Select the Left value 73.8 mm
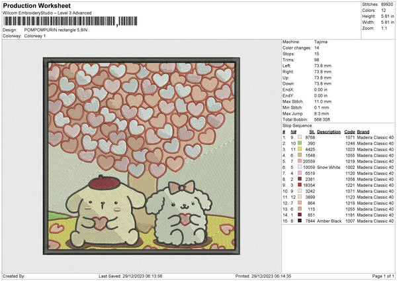Viewport: 397px width, 281px height. [323, 66]
